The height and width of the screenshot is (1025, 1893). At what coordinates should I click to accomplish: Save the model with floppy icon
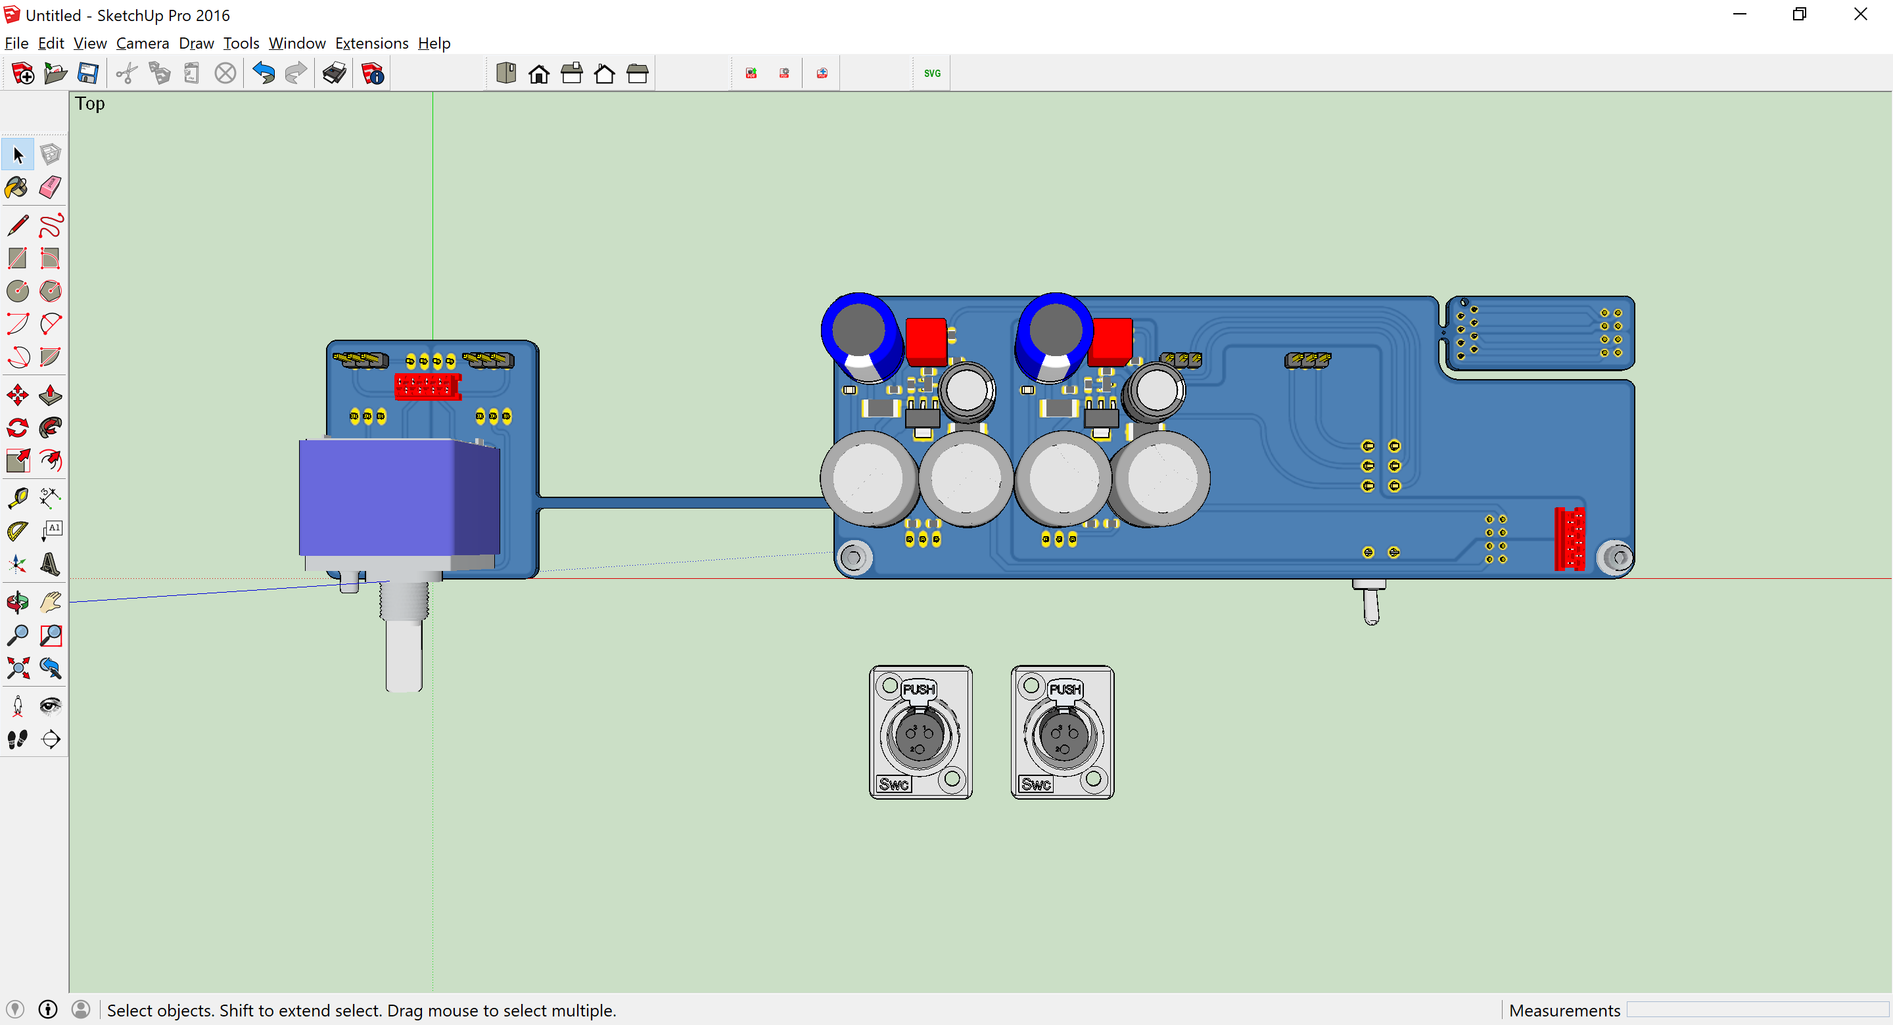point(88,74)
